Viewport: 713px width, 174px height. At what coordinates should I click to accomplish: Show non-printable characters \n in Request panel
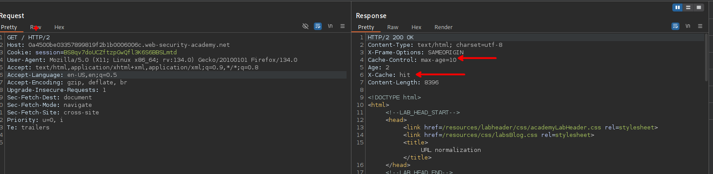pyautogui.click(x=330, y=26)
